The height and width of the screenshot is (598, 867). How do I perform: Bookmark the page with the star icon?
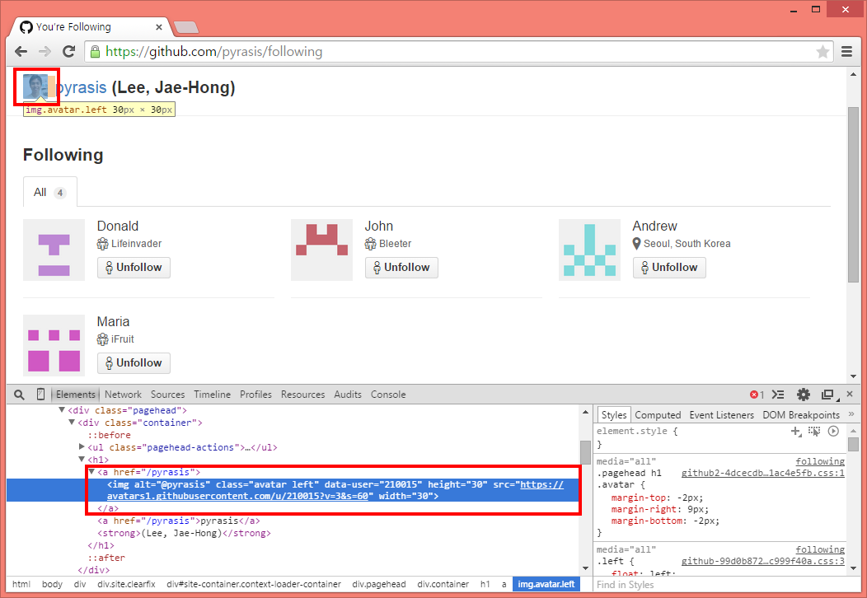tap(822, 52)
